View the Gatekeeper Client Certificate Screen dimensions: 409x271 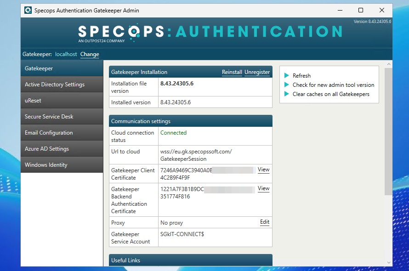(x=263, y=169)
